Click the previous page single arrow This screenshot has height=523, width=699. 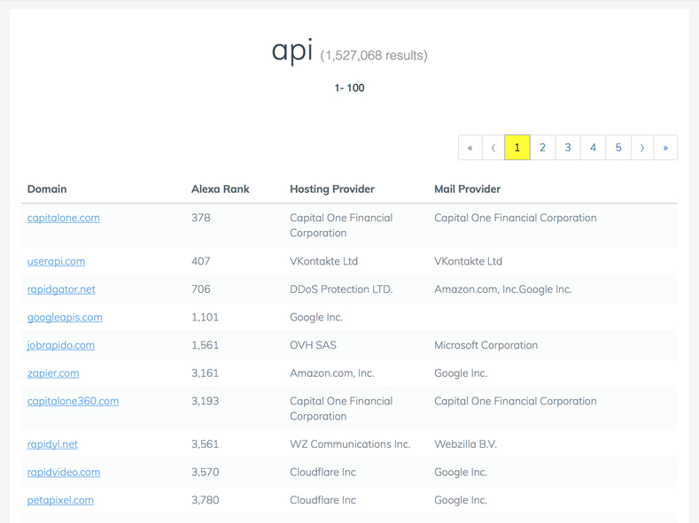[493, 147]
